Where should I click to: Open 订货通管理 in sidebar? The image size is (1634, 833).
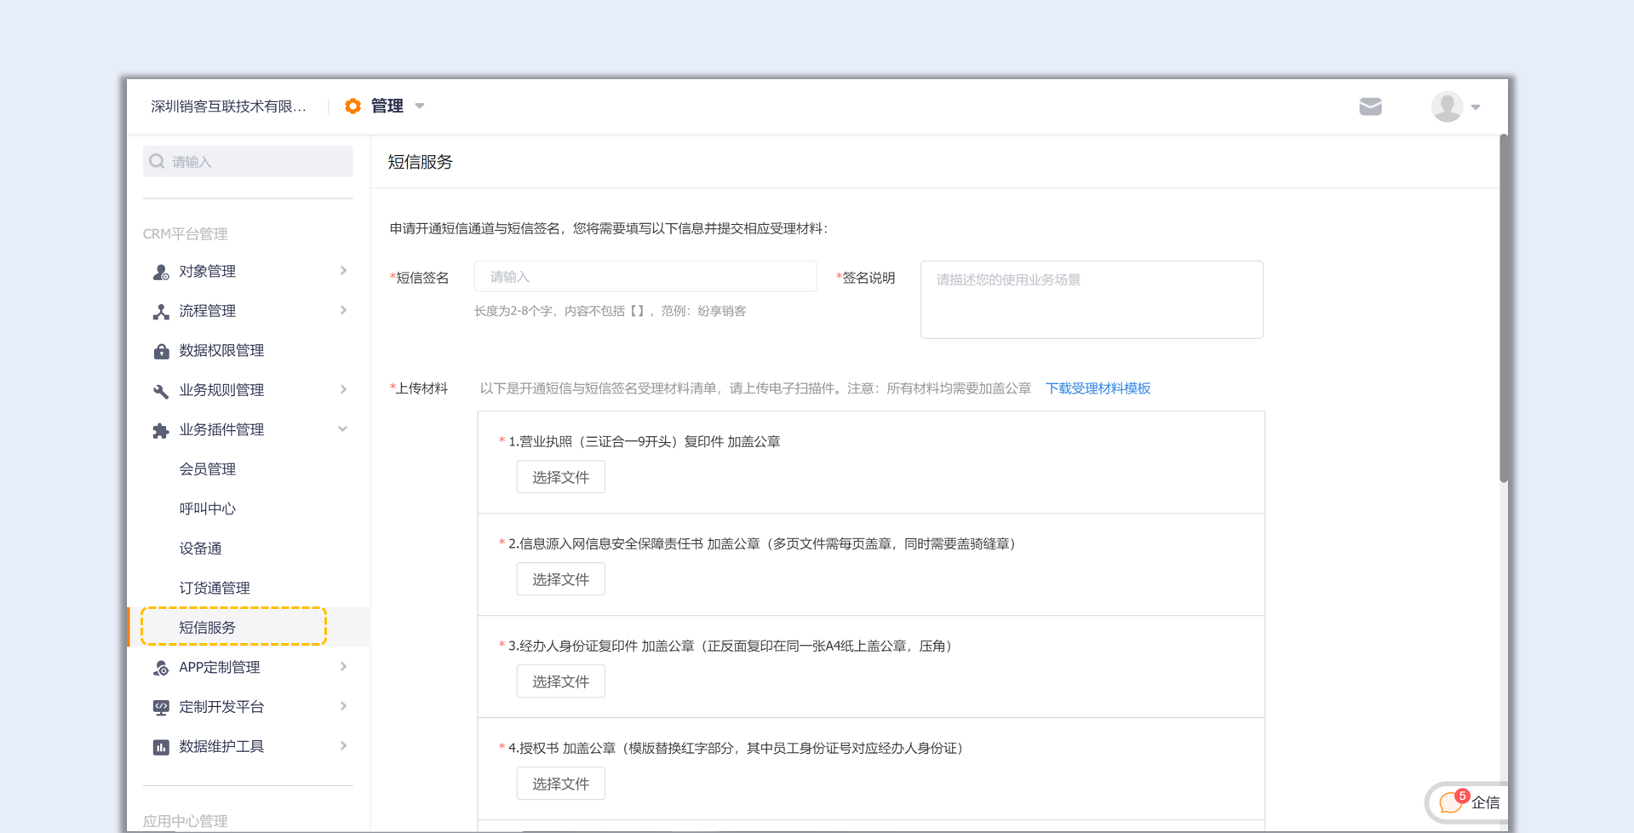215,588
